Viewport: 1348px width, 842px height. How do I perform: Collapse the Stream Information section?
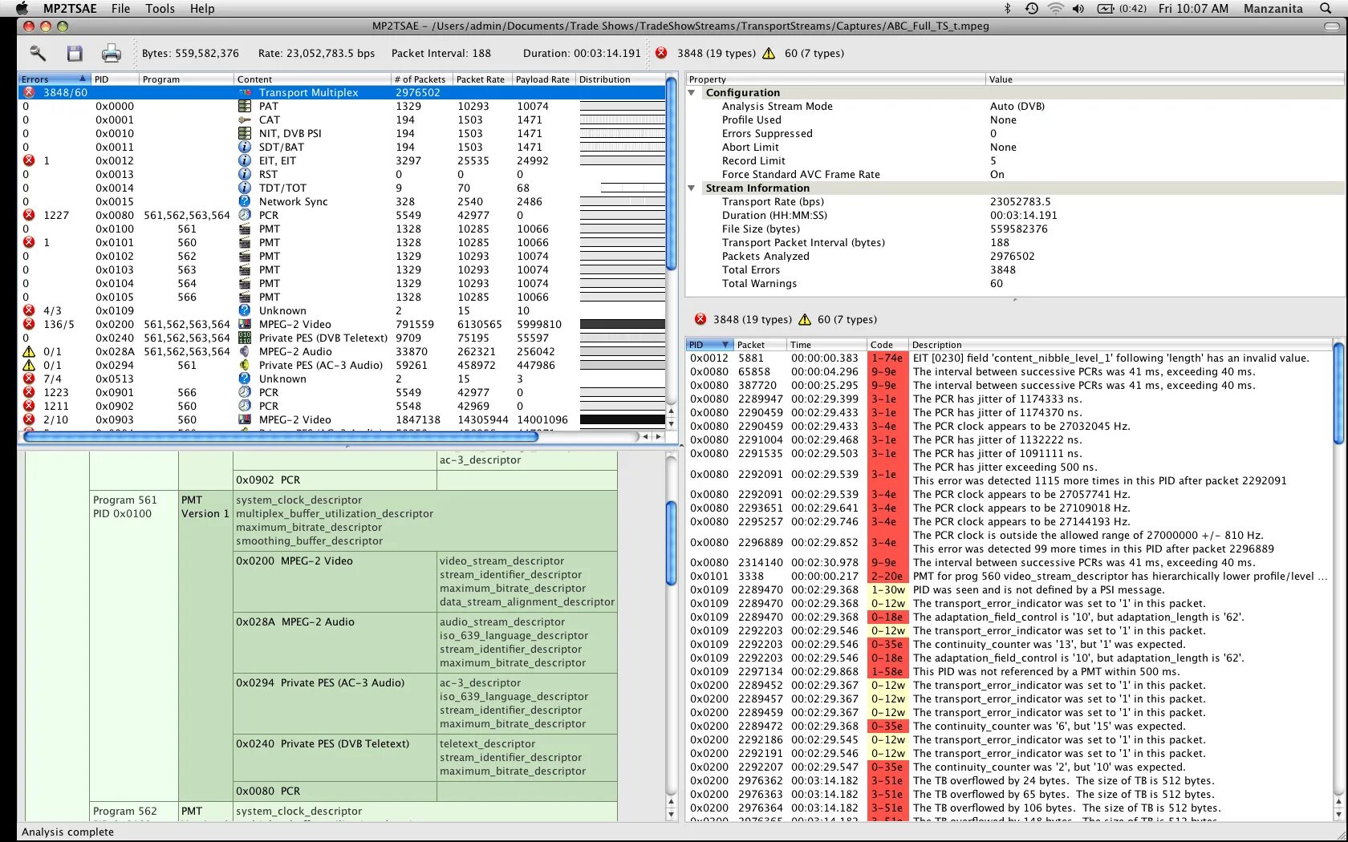point(692,188)
